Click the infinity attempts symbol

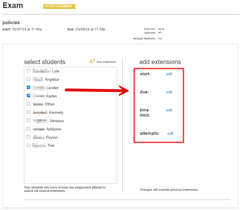160,33
